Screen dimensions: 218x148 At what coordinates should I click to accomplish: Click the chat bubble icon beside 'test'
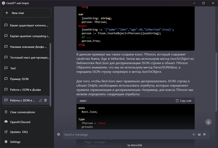point(6,68)
